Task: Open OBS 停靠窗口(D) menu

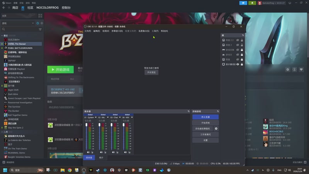Action: [x=117, y=31]
